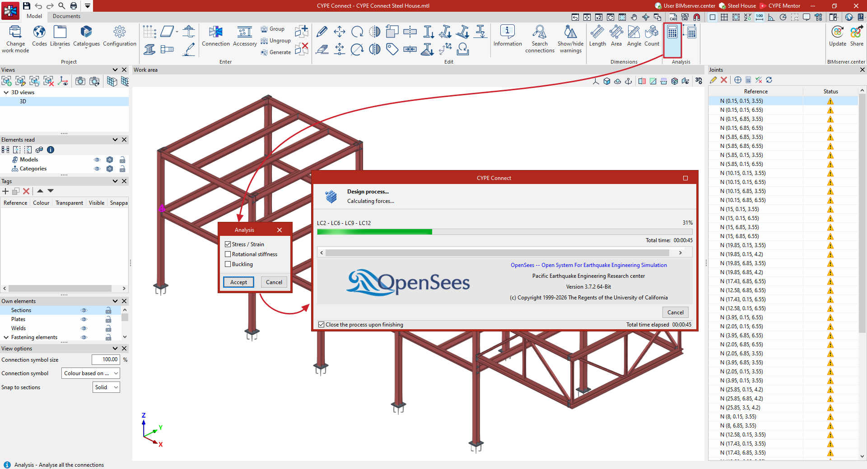Open the Libraries tool

(60, 36)
